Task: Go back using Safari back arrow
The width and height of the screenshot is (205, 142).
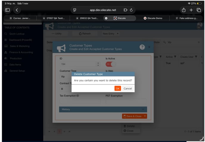Action: point(17,10)
